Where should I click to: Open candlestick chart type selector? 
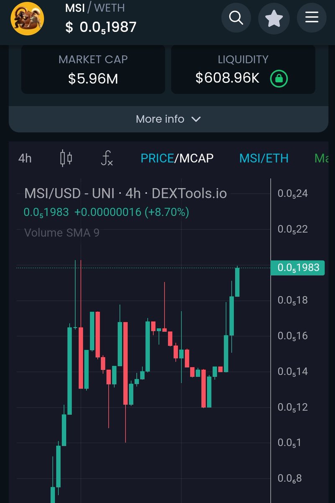[x=66, y=158]
